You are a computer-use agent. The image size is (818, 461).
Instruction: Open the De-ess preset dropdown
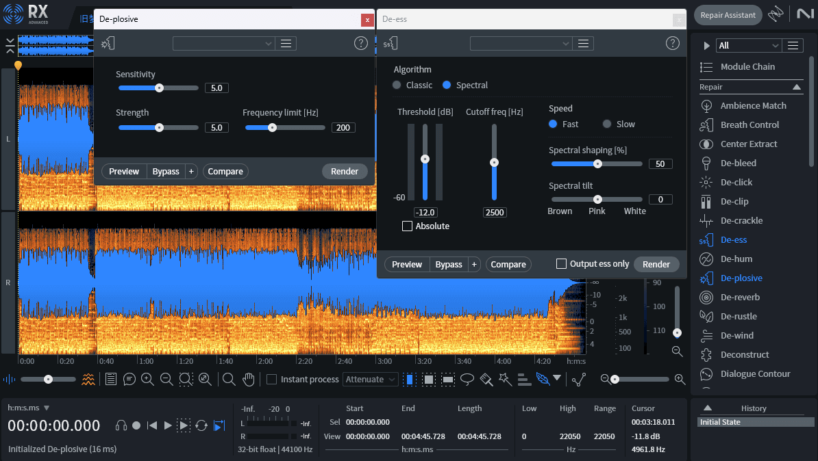521,44
